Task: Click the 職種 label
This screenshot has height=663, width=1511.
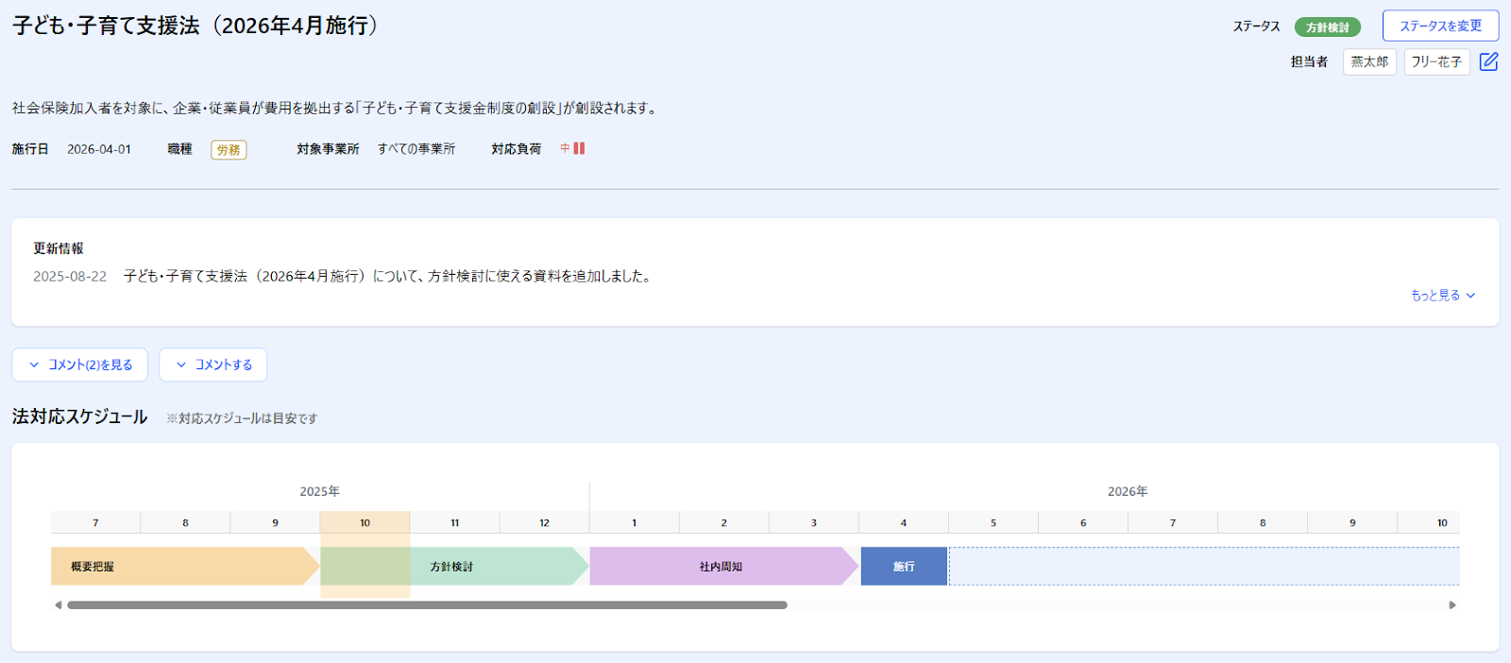Action: pyautogui.click(x=179, y=149)
